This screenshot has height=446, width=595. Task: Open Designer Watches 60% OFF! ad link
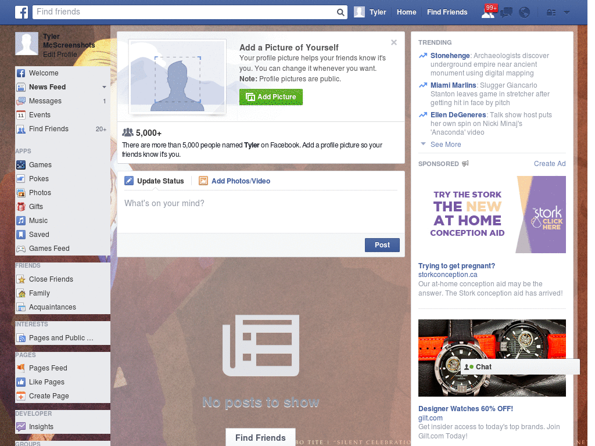coord(465,409)
